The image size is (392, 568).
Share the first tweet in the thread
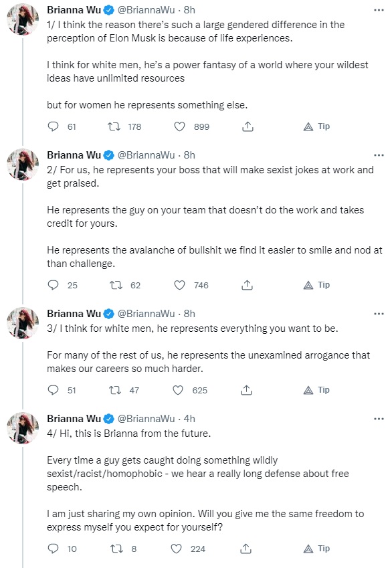[x=248, y=126]
